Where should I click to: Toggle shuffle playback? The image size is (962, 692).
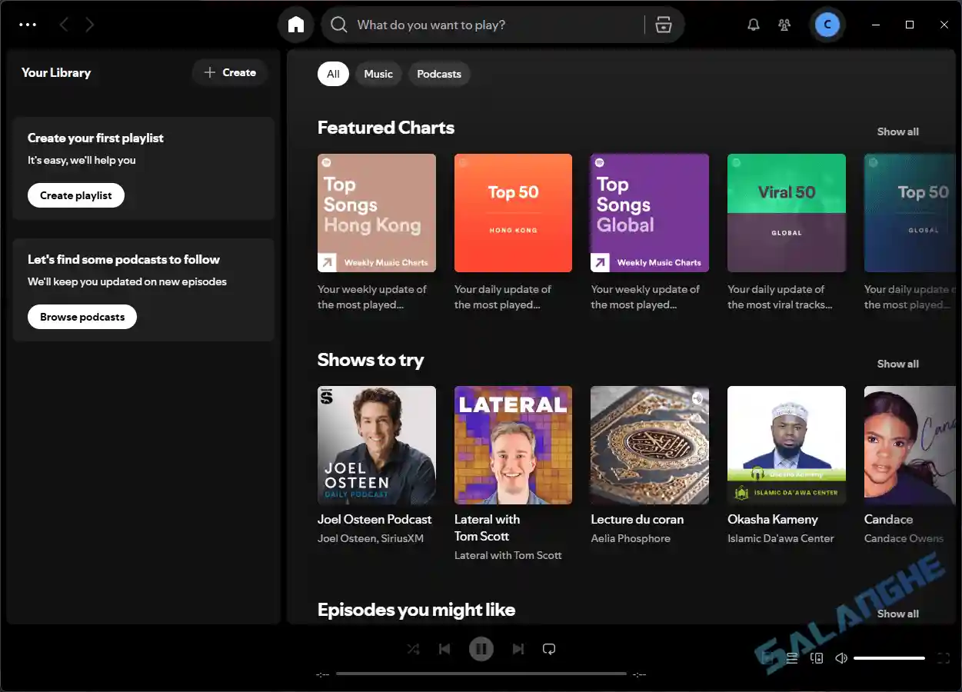(413, 648)
